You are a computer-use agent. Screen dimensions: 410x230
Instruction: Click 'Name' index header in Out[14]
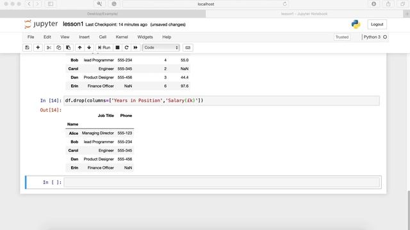click(x=72, y=125)
